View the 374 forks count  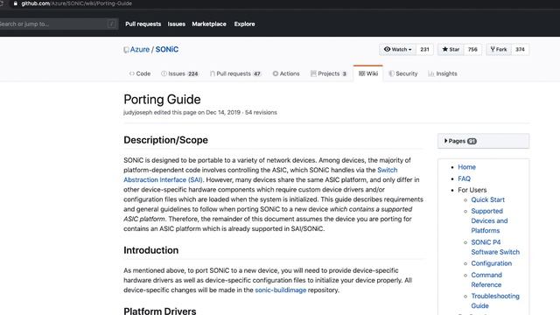click(520, 49)
